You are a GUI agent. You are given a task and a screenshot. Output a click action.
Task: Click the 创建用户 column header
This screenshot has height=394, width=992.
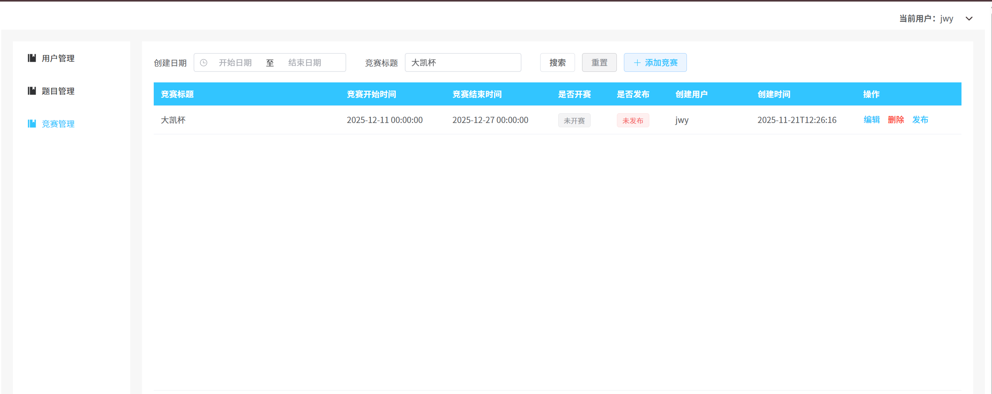tap(692, 94)
